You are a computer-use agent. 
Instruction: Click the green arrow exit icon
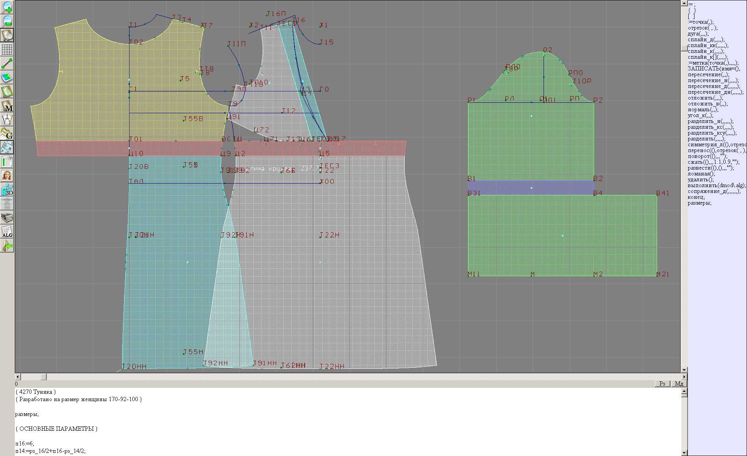(x=7, y=246)
